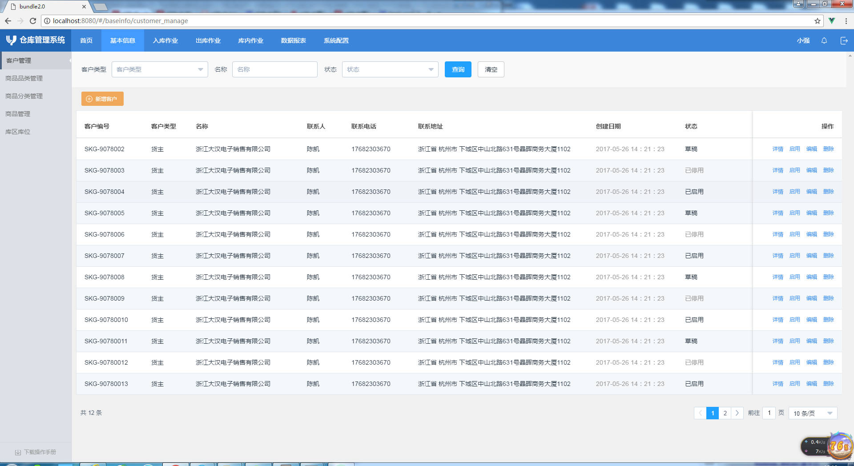Click the browser back arrow

point(8,21)
